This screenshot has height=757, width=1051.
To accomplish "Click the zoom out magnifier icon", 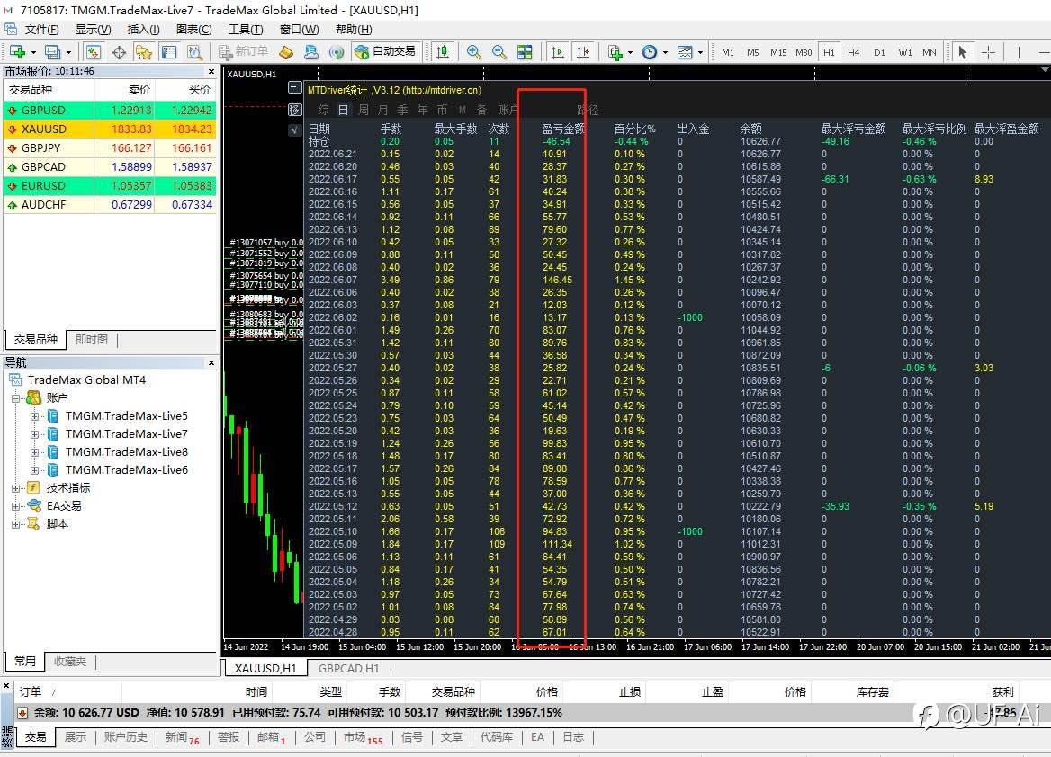I will 499,51.
